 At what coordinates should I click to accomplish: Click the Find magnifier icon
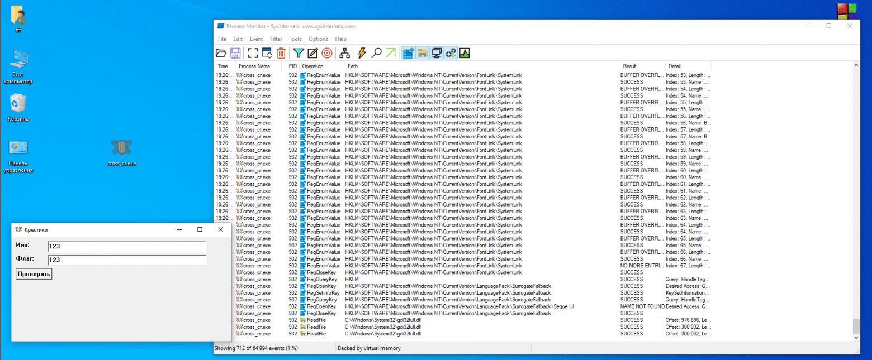pos(377,53)
